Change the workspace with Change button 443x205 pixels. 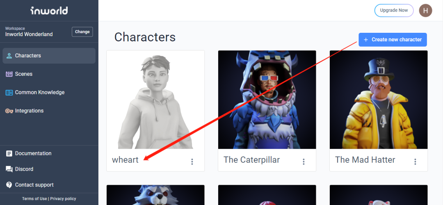(82, 32)
